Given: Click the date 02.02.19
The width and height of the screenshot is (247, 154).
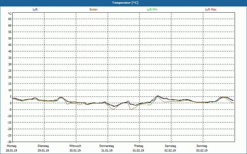Looking at the screenshot, I should pyautogui.click(x=170, y=151).
